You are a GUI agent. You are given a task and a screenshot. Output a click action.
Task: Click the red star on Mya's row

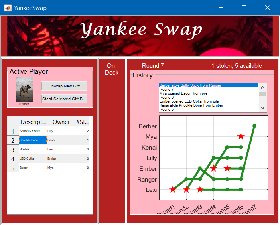coord(241,136)
